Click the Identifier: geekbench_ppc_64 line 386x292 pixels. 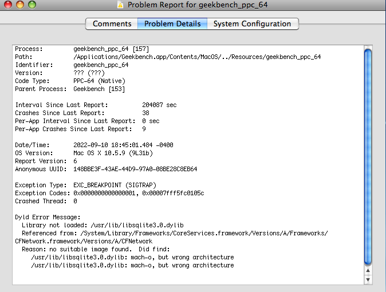click(x=72, y=65)
